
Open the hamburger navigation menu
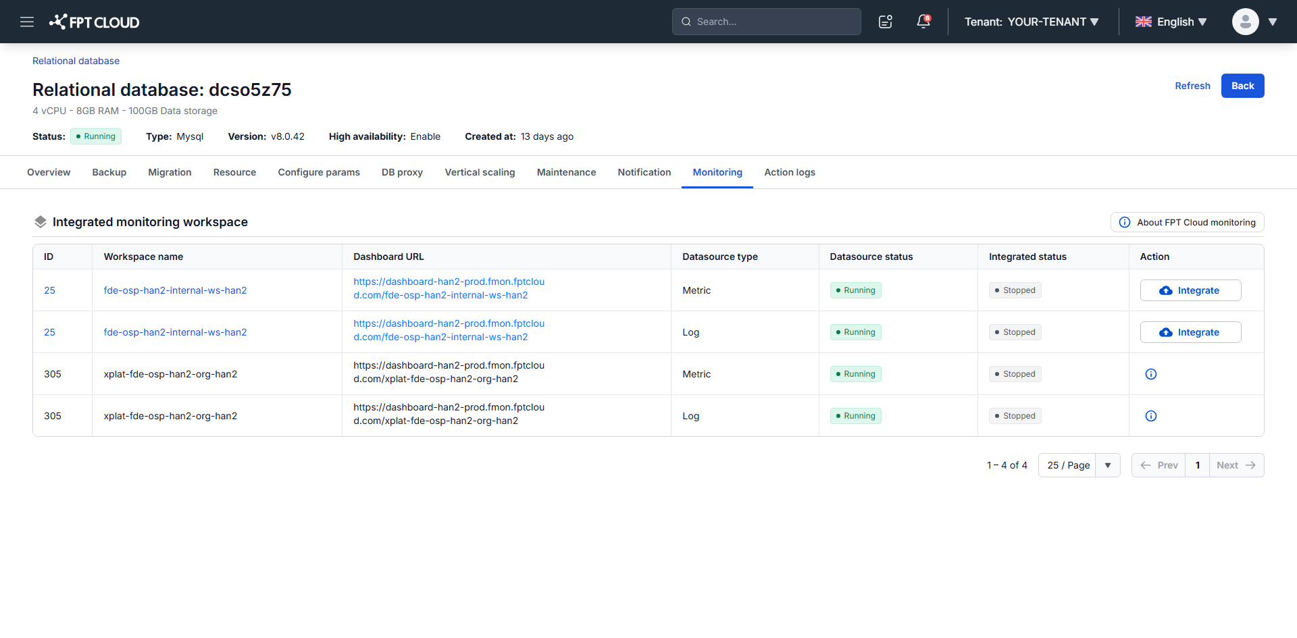coord(27,22)
